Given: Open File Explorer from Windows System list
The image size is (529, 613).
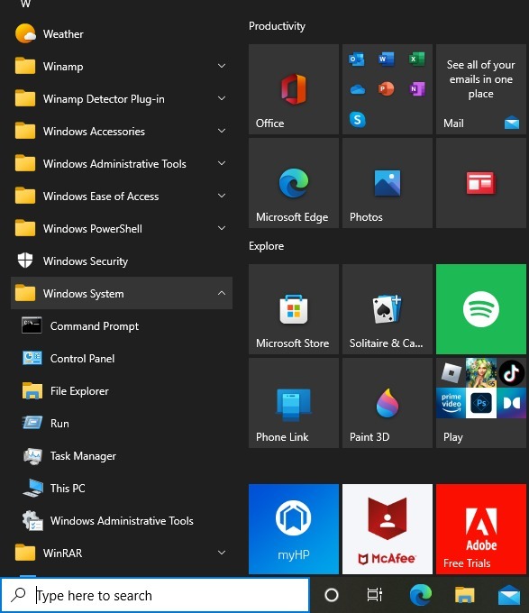Looking at the screenshot, I should coord(121,390).
